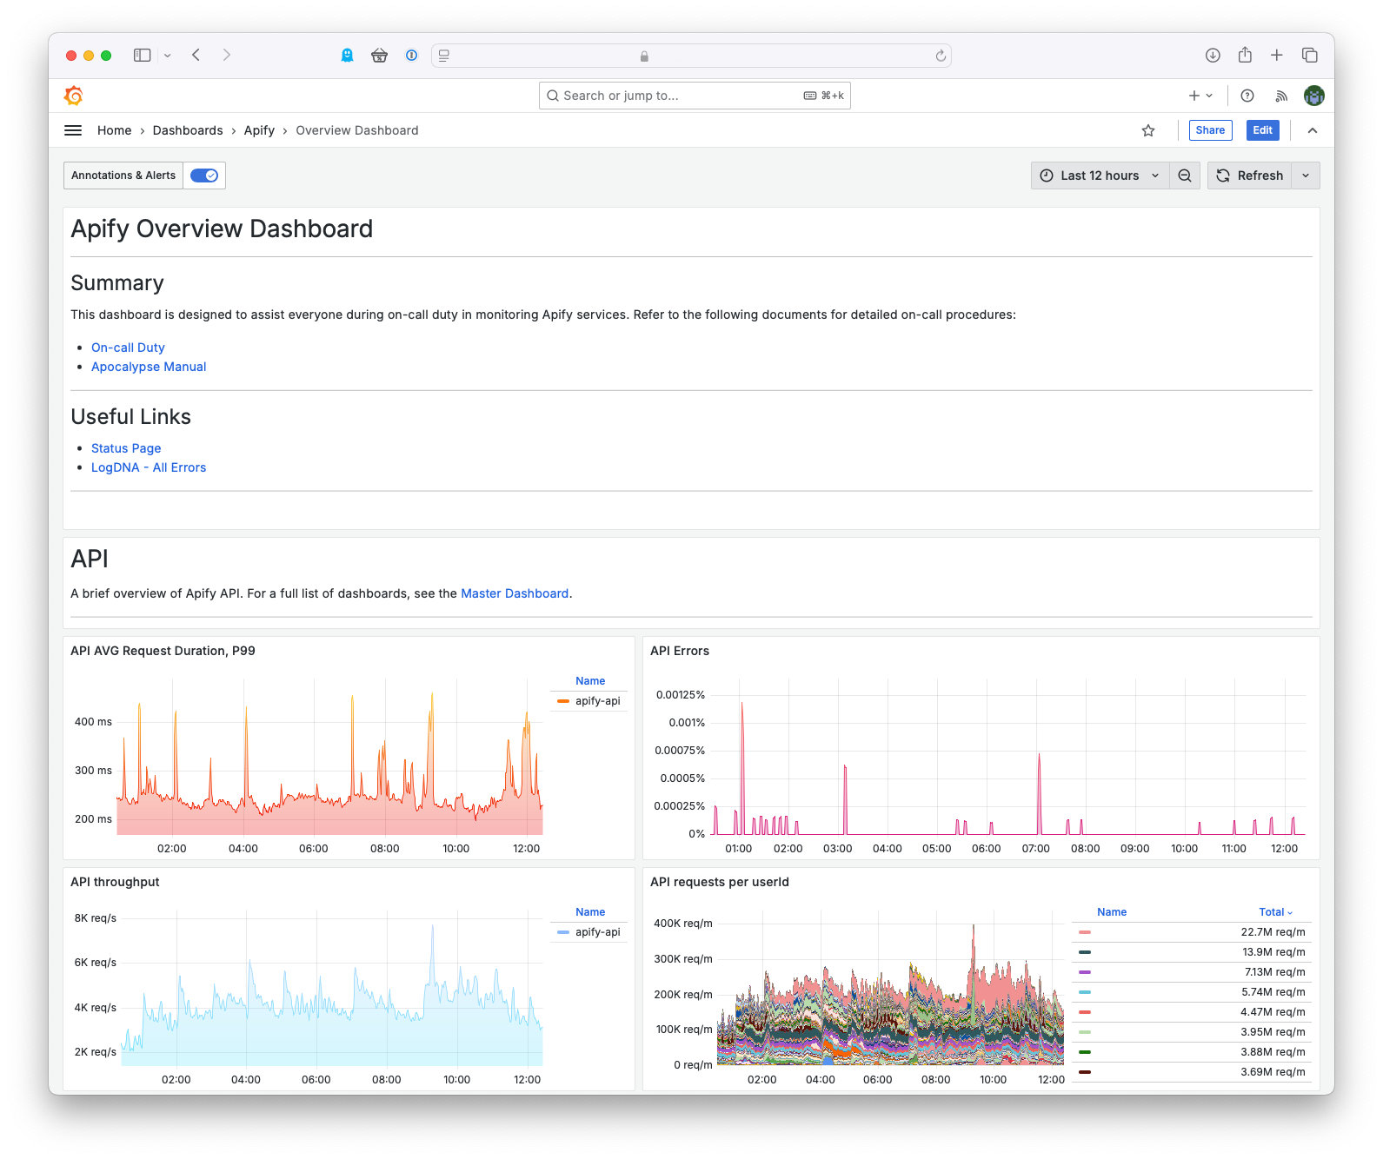
Task: Click the 13.9M req/m legend series swatch
Action: point(1084,952)
